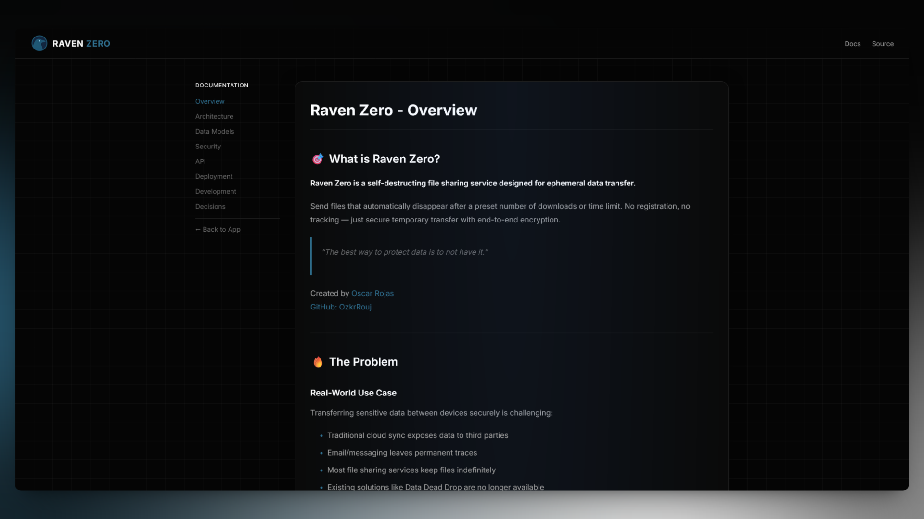The width and height of the screenshot is (924, 519).
Task: Click the Real-World Use Case subheading
Action: (x=353, y=393)
